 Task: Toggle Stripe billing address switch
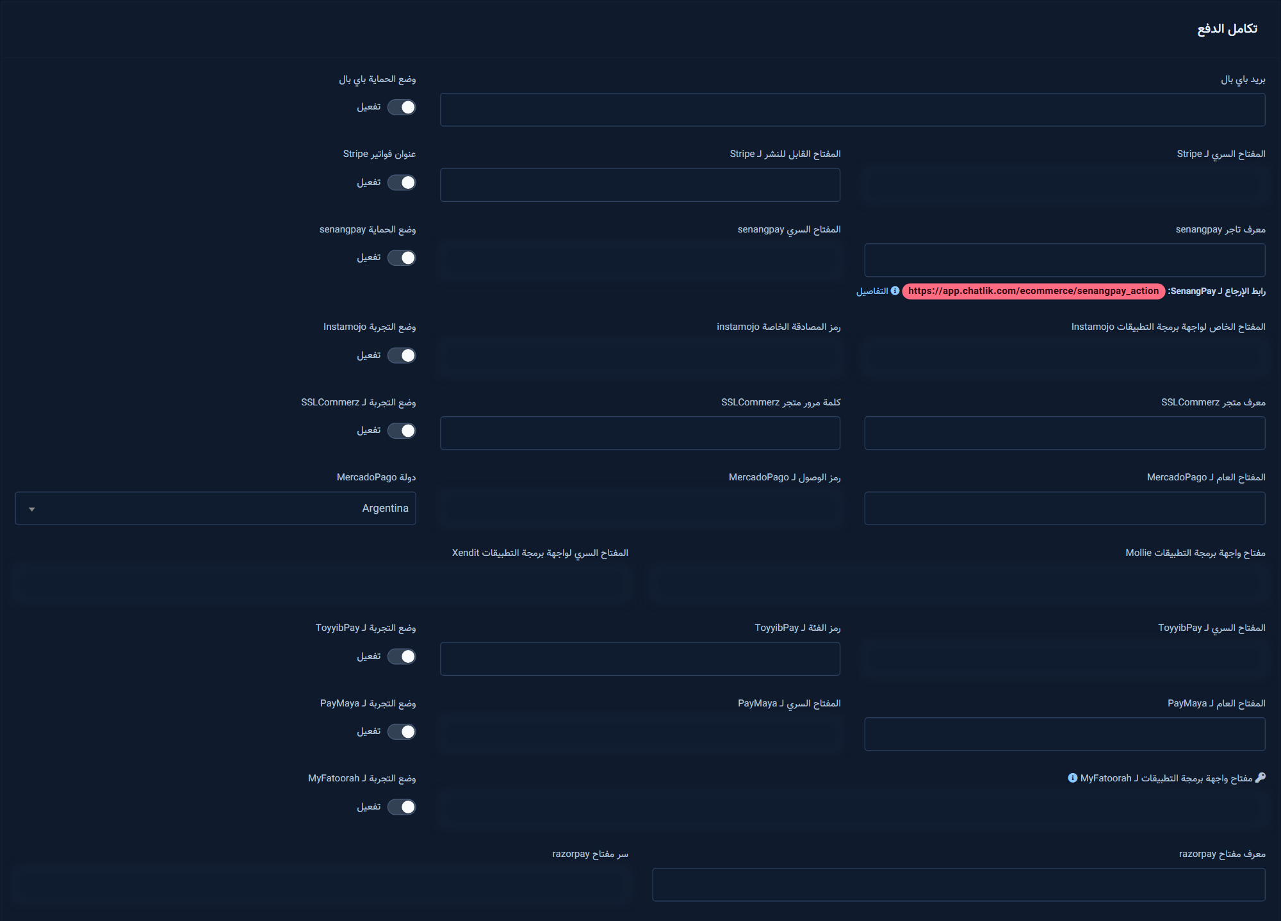click(402, 183)
